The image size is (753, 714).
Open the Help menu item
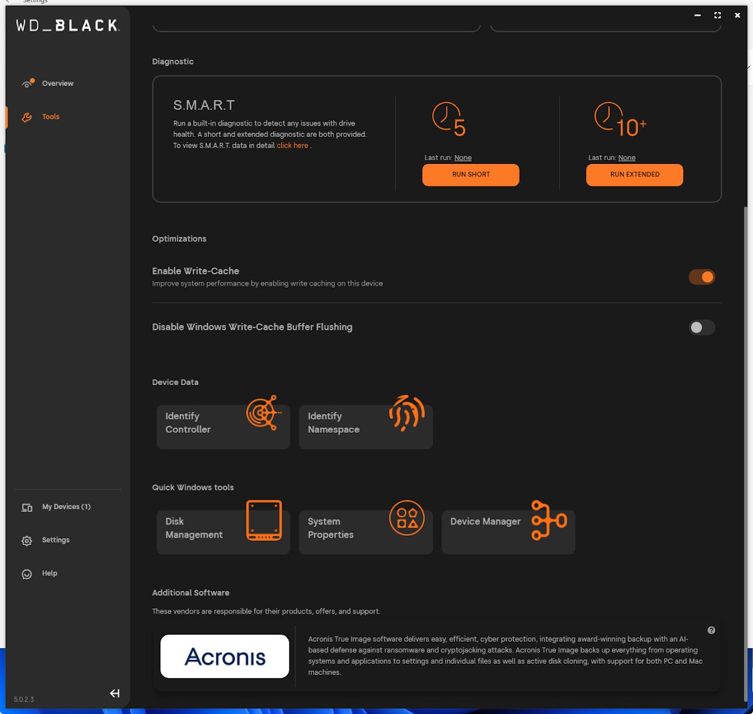click(50, 573)
